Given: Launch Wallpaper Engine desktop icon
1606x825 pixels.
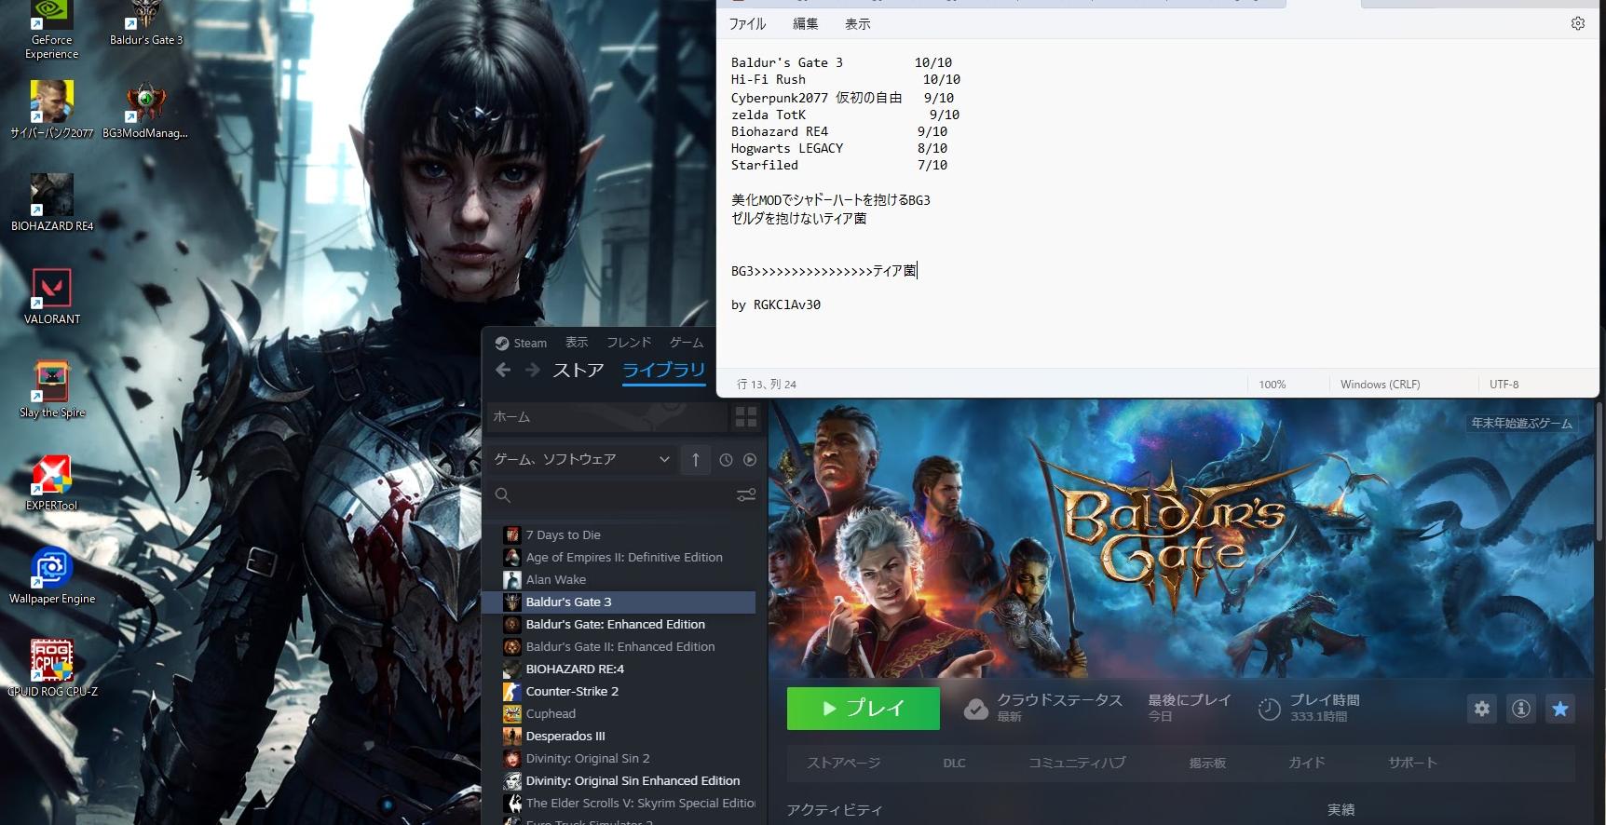Looking at the screenshot, I should pyautogui.click(x=52, y=575).
